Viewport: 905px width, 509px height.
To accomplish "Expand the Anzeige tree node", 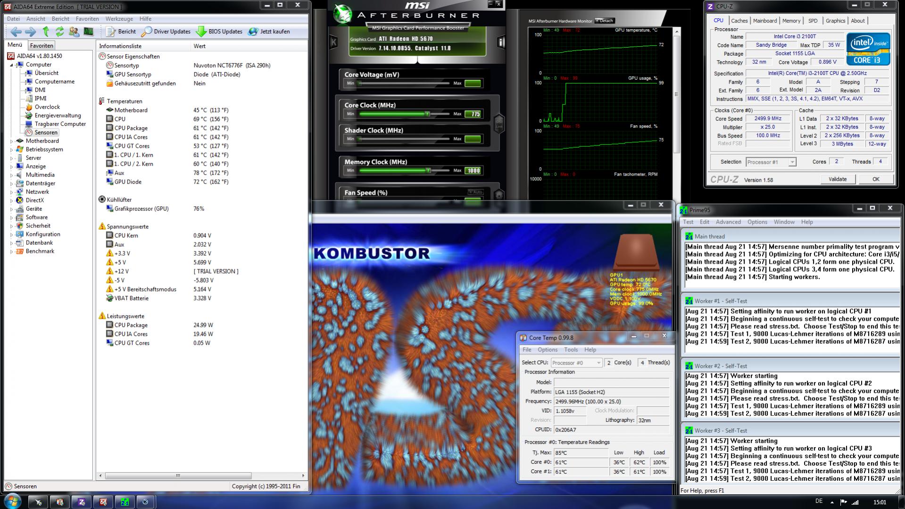I will tap(11, 167).
